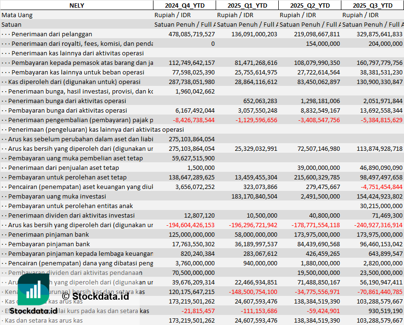
Task: Select cell value 59,627,515,900
Action: [x=193, y=158]
